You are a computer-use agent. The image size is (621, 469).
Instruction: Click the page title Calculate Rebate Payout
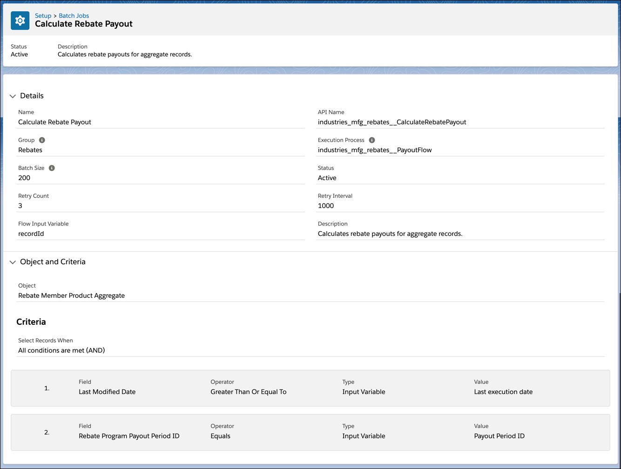[x=84, y=24]
